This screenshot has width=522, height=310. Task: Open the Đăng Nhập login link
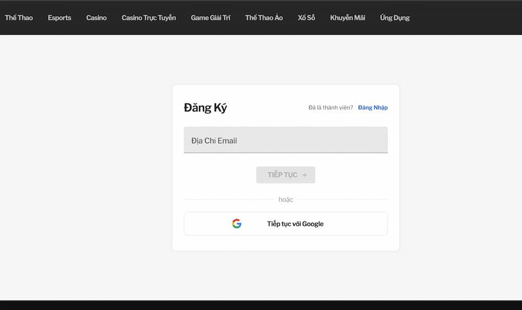(x=373, y=107)
